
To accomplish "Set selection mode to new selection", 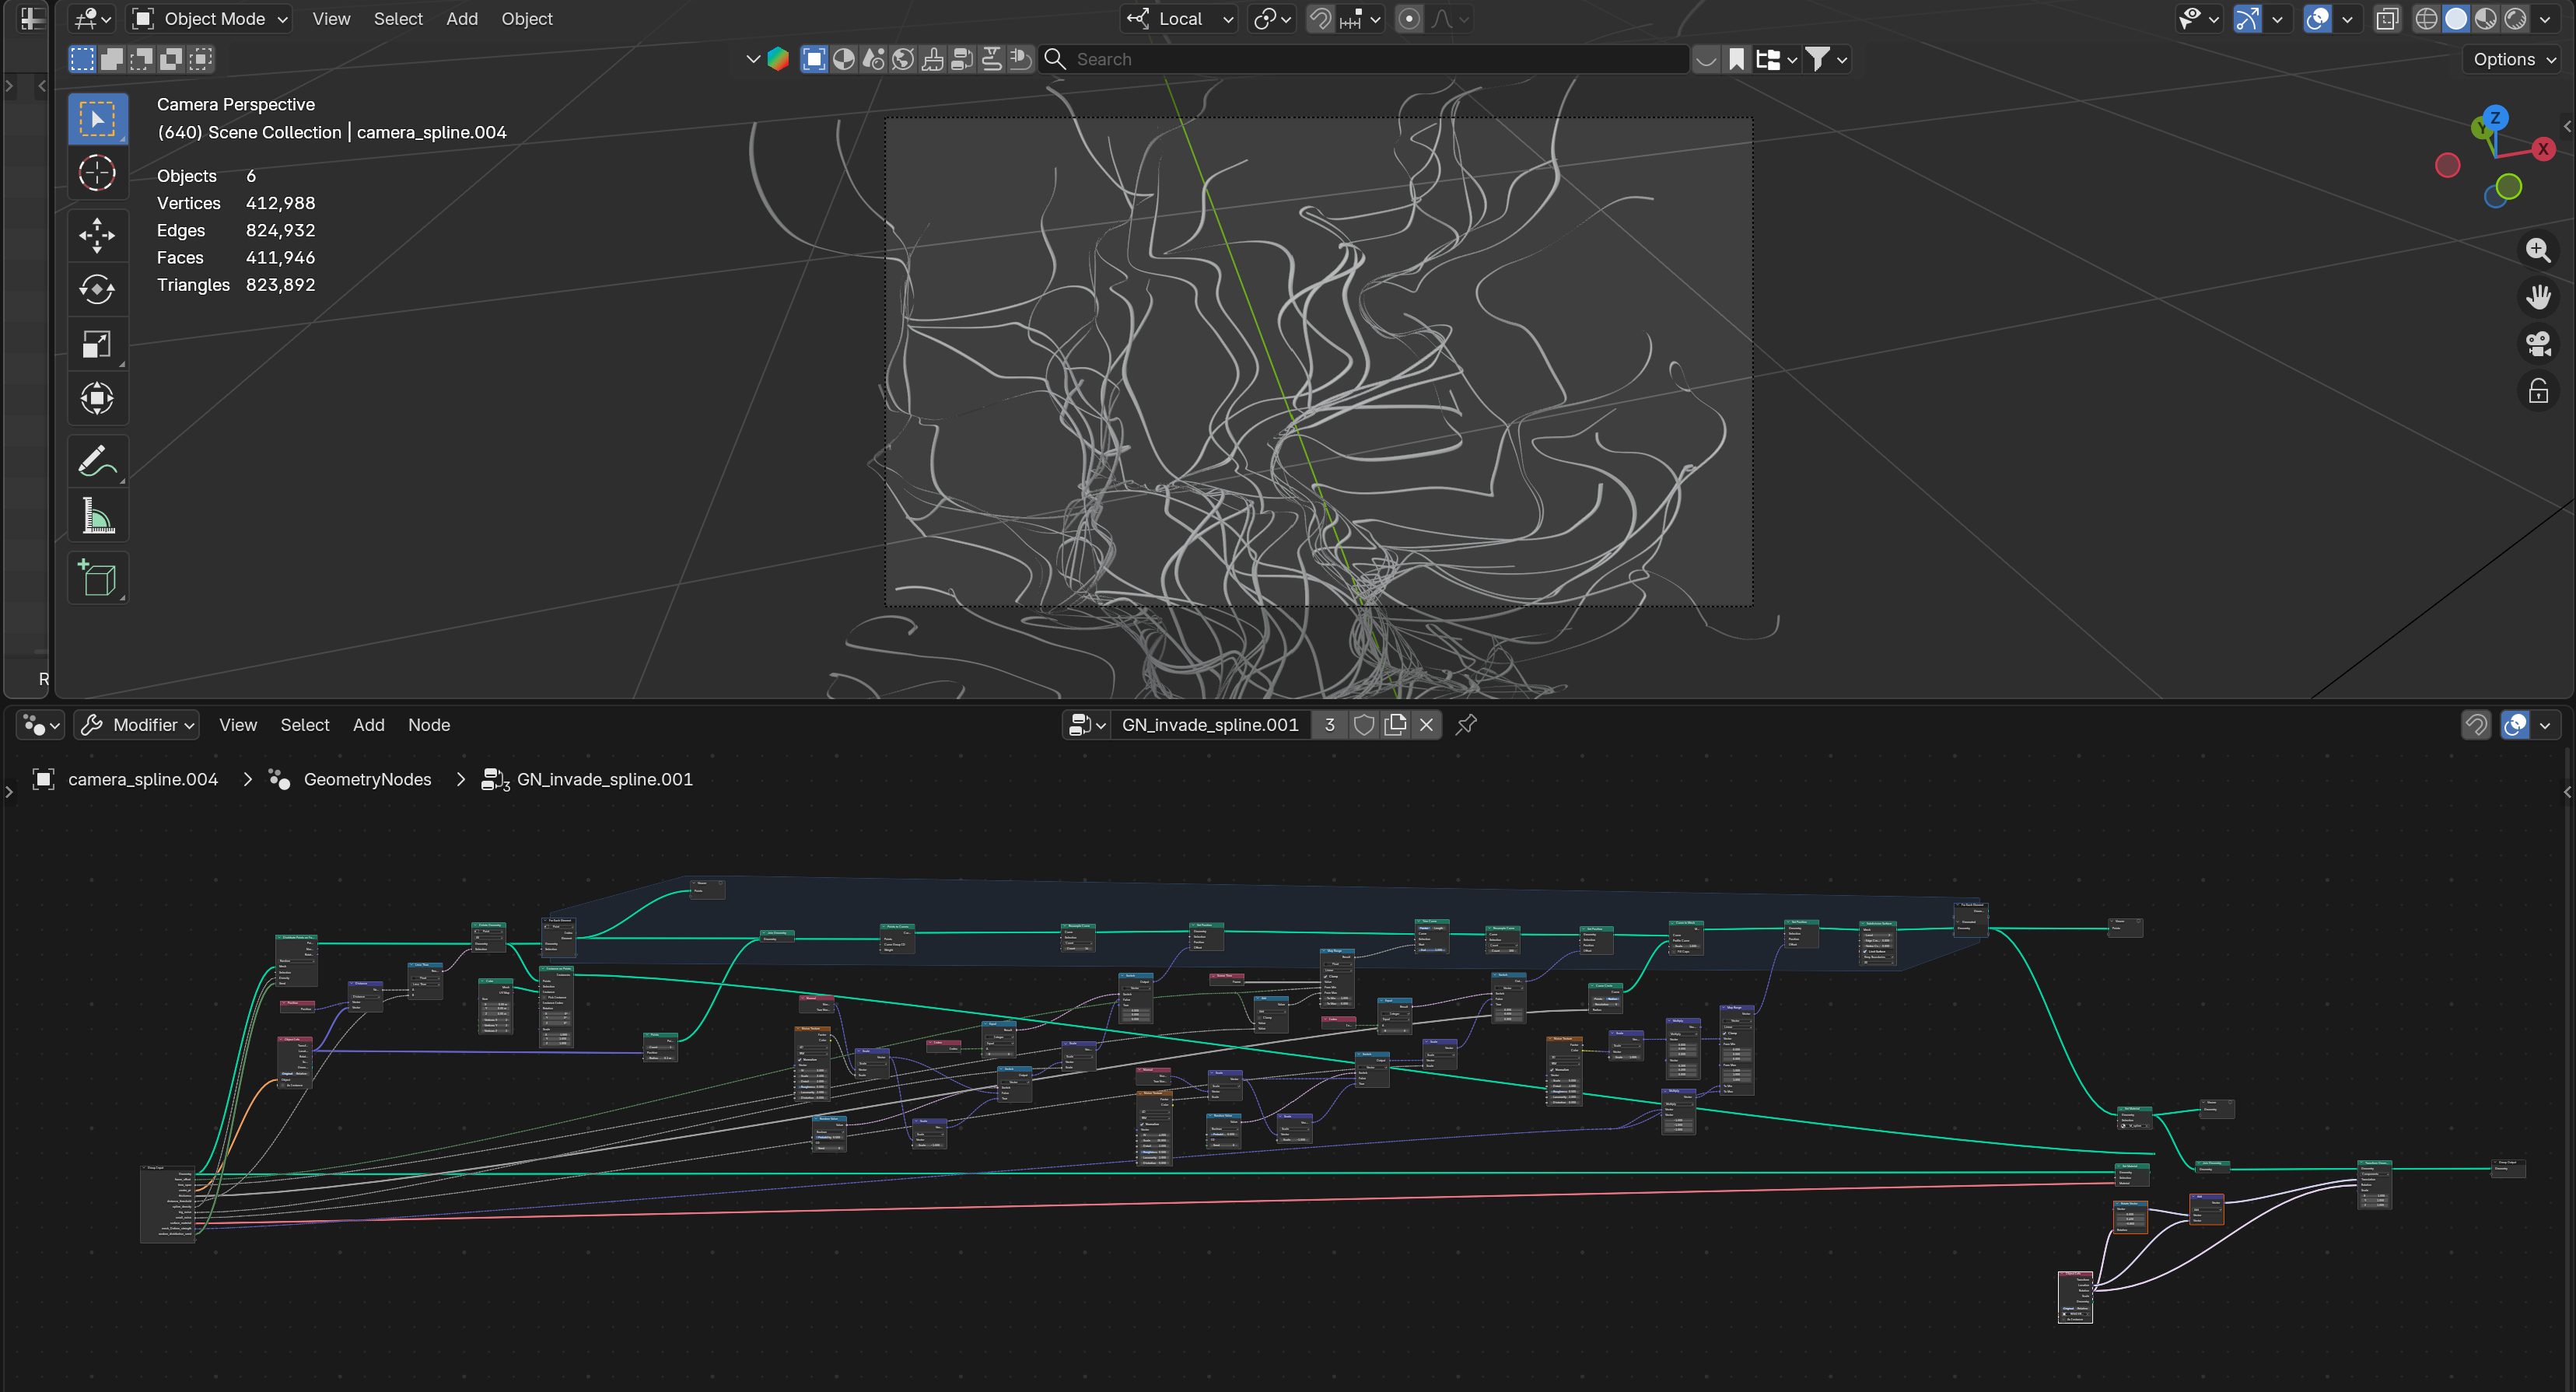I will pyautogui.click(x=82, y=59).
